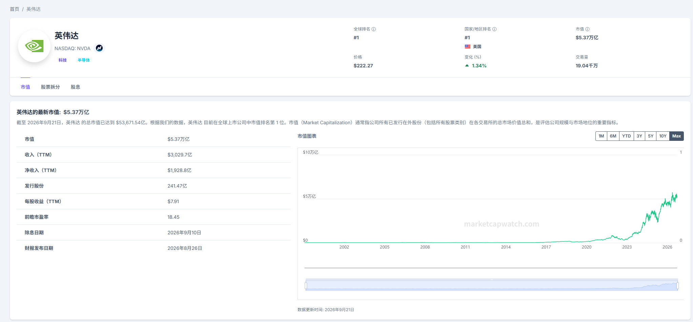
Task: Click the left handle of chart range slider
Action: pyautogui.click(x=306, y=286)
